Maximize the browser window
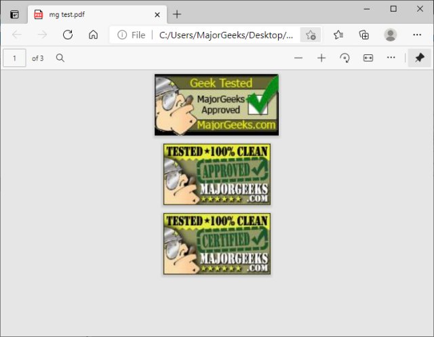434x337 pixels. (393, 9)
